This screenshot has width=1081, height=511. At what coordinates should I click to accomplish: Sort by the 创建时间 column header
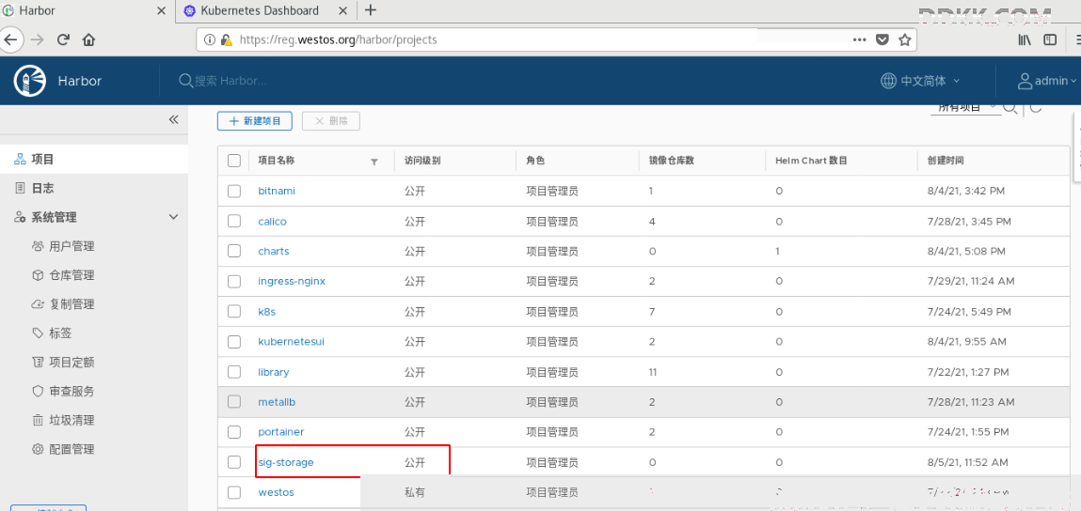946,161
